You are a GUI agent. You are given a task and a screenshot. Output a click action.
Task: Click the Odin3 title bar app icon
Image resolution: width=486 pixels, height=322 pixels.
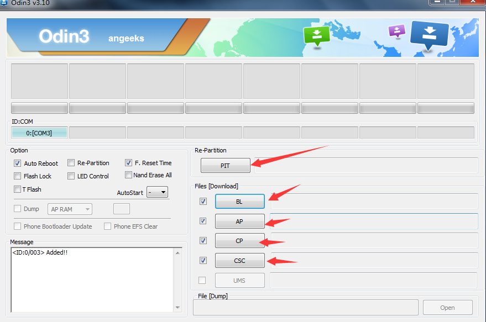click(x=4, y=3)
